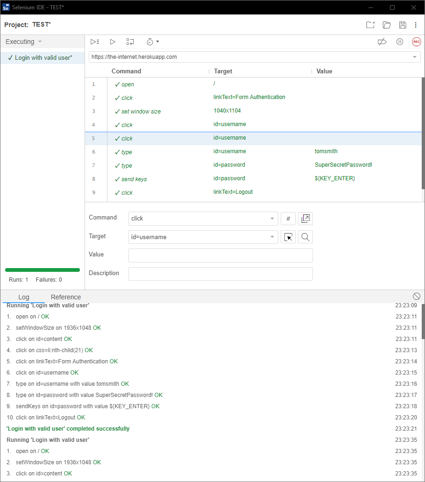Viewport: 425px width, 482px height.
Task: Click the Command column header
Action: click(126, 71)
